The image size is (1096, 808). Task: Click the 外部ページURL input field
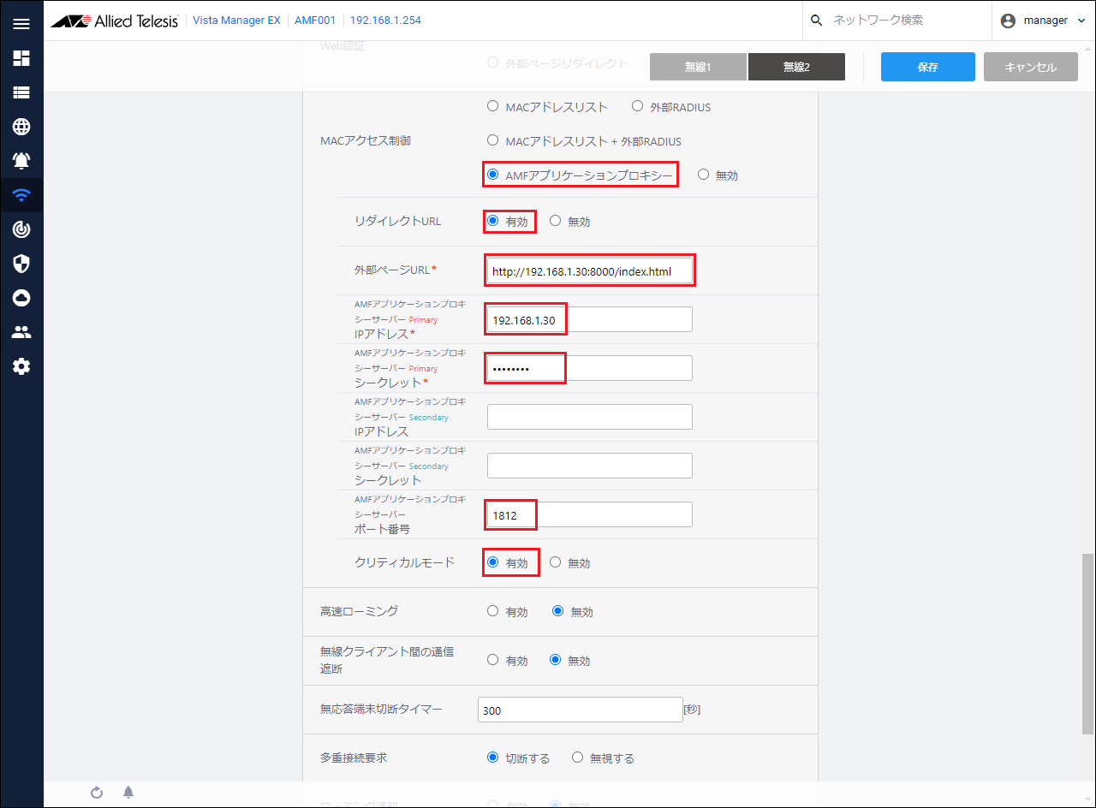pos(589,271)
